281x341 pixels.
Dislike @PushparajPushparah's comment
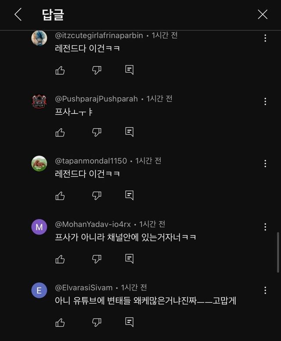pos(97,132)
